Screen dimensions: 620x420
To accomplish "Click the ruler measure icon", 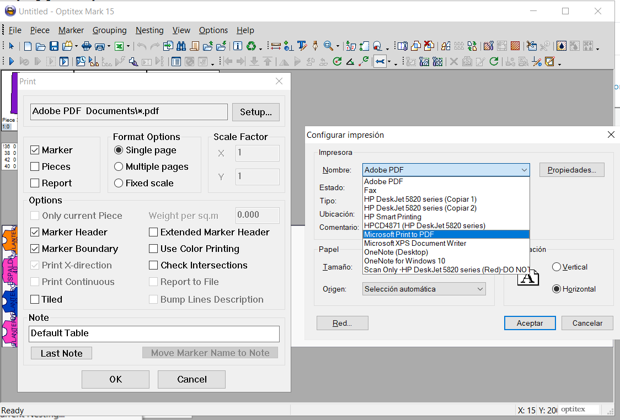I will tap(276, 46).
